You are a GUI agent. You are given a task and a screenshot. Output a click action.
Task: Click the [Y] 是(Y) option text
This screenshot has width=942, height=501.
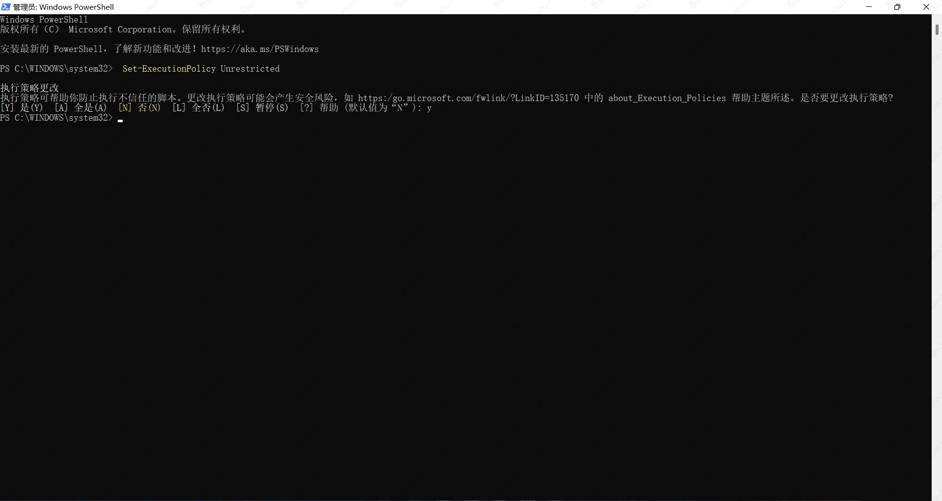coord(22,108)
